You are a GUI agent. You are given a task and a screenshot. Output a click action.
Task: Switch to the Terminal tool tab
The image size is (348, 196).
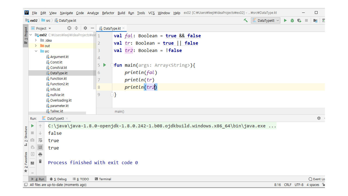103,179
